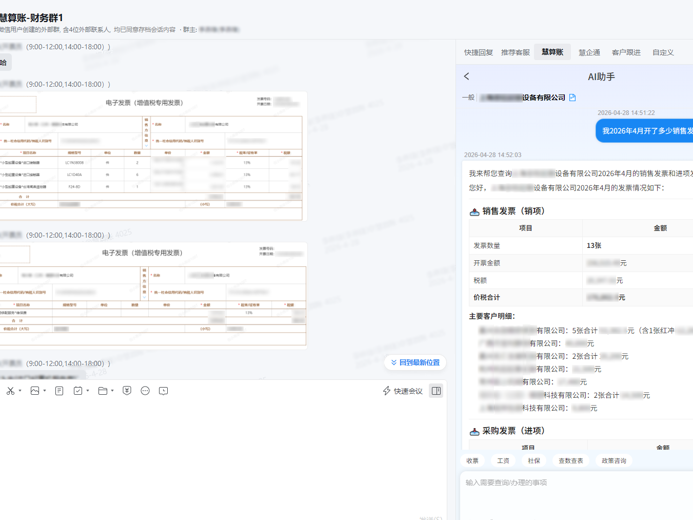Image resolution: width=693 pixels, height=520 pixels.
Task: Click the folder file icon
Action: click(103, 391)
